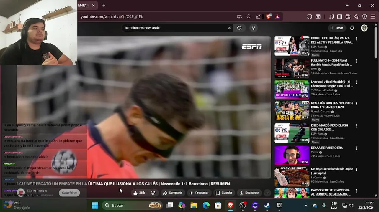Close the current browser tab
The height and width of the screenshot is (212, 379).
pyautogui.click(x=93, y=6)
